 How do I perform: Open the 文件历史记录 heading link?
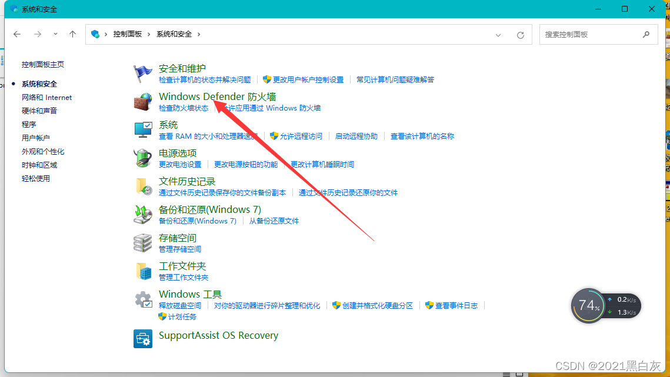tap(186, 181)
